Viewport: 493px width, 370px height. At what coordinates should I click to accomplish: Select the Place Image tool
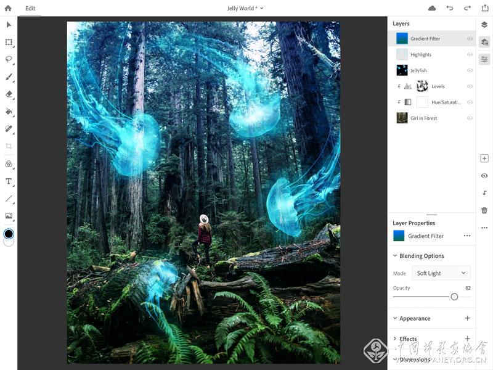pos(9,216)
